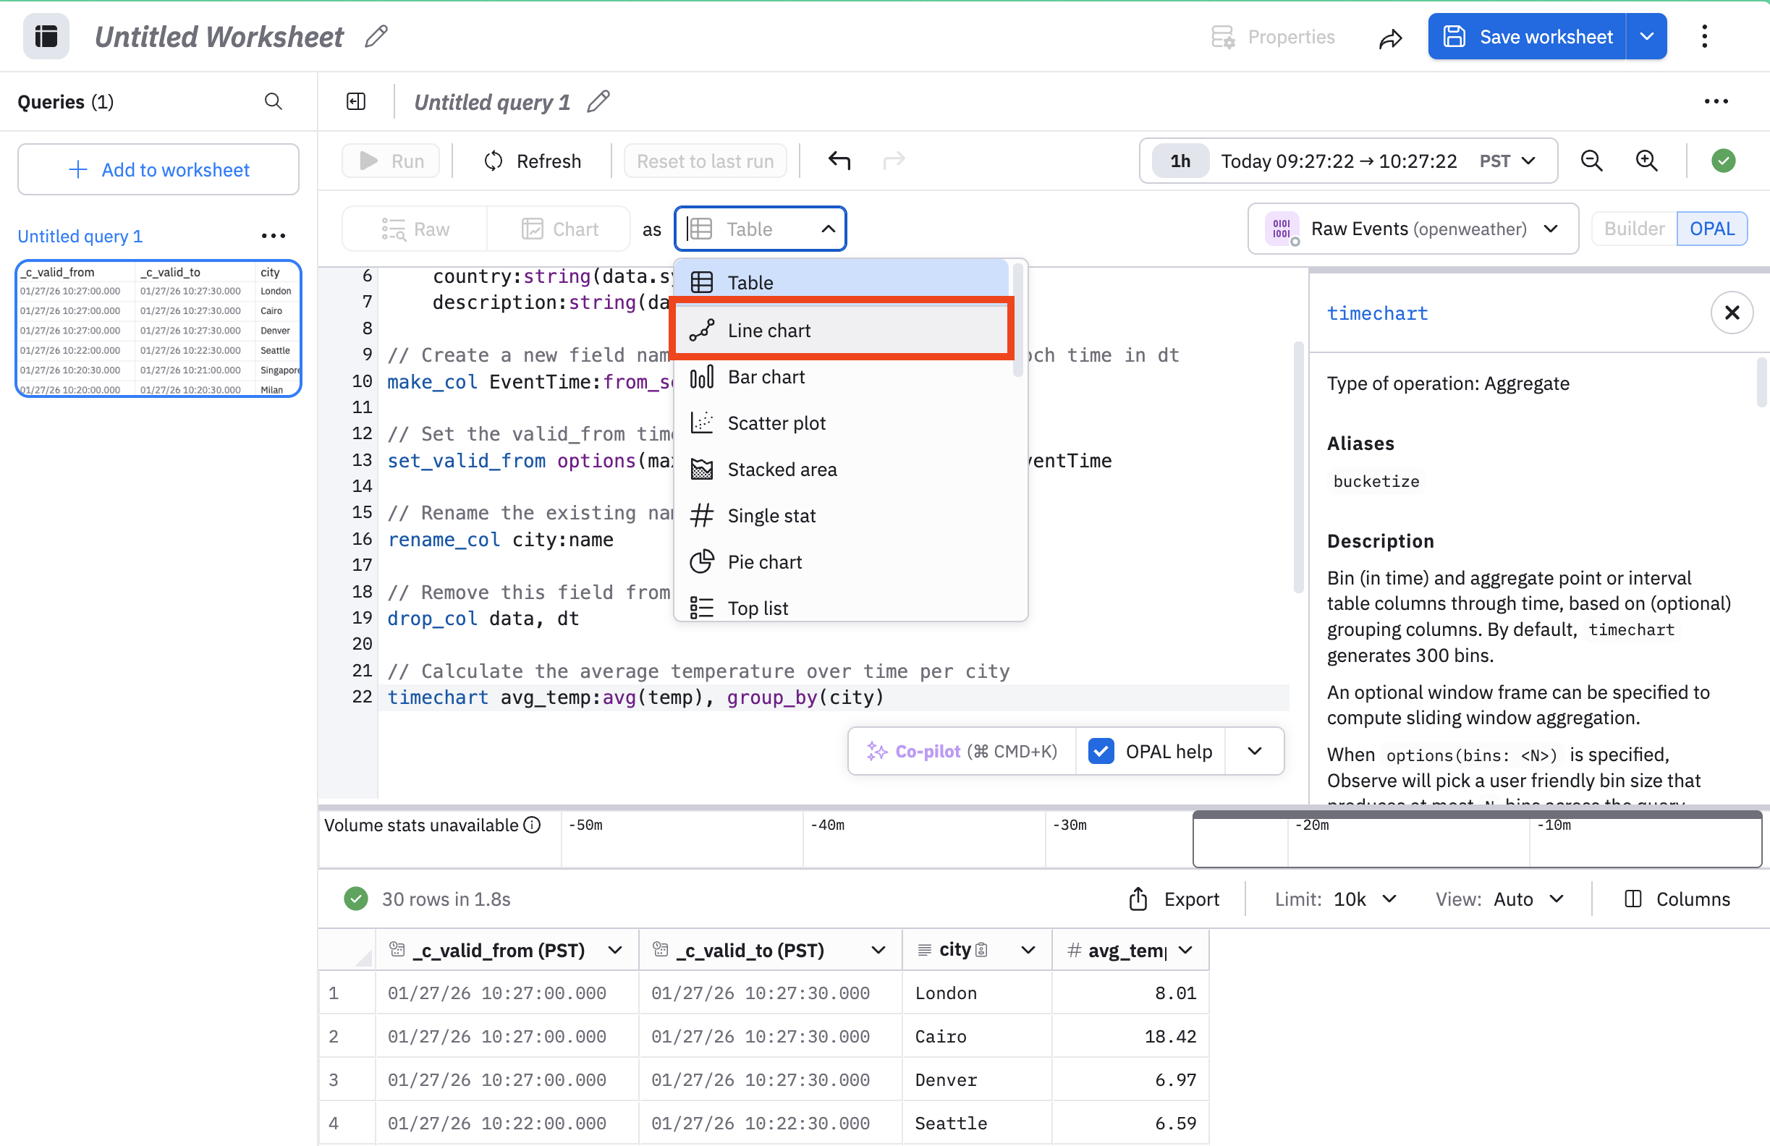
Task: Click the zoom out magnifier icon
Action: pyautogui.click(x=1591, y=161)
